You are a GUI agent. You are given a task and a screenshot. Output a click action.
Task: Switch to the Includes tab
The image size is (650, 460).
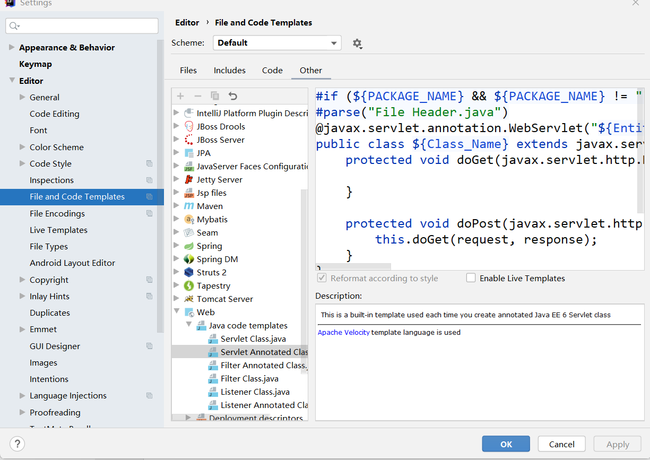click(x=230, y=70)
